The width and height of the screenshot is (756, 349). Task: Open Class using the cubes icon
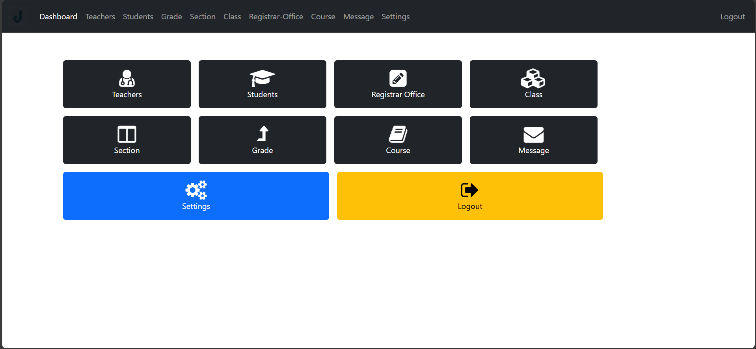point(533,78)
